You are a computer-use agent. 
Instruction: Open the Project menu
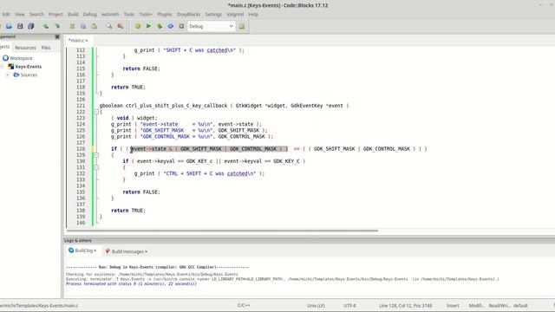[55, 14]
